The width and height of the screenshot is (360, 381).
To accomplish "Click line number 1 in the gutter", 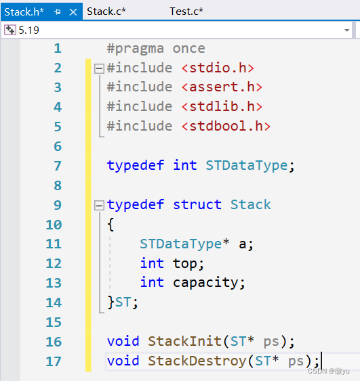I will coord(58,48).
